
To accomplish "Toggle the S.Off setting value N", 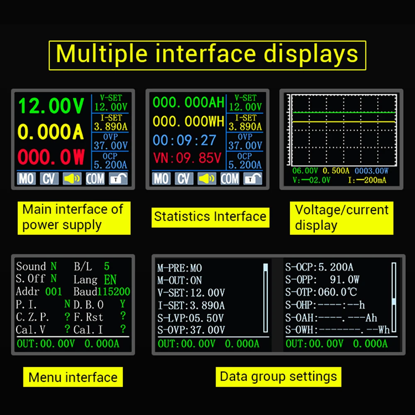I will [54, 278].
